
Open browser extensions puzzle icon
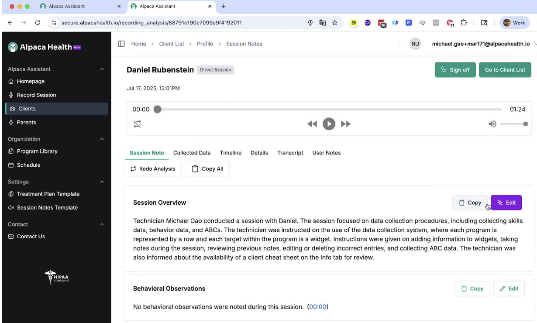pyautogui.click(x=464, y=23)
